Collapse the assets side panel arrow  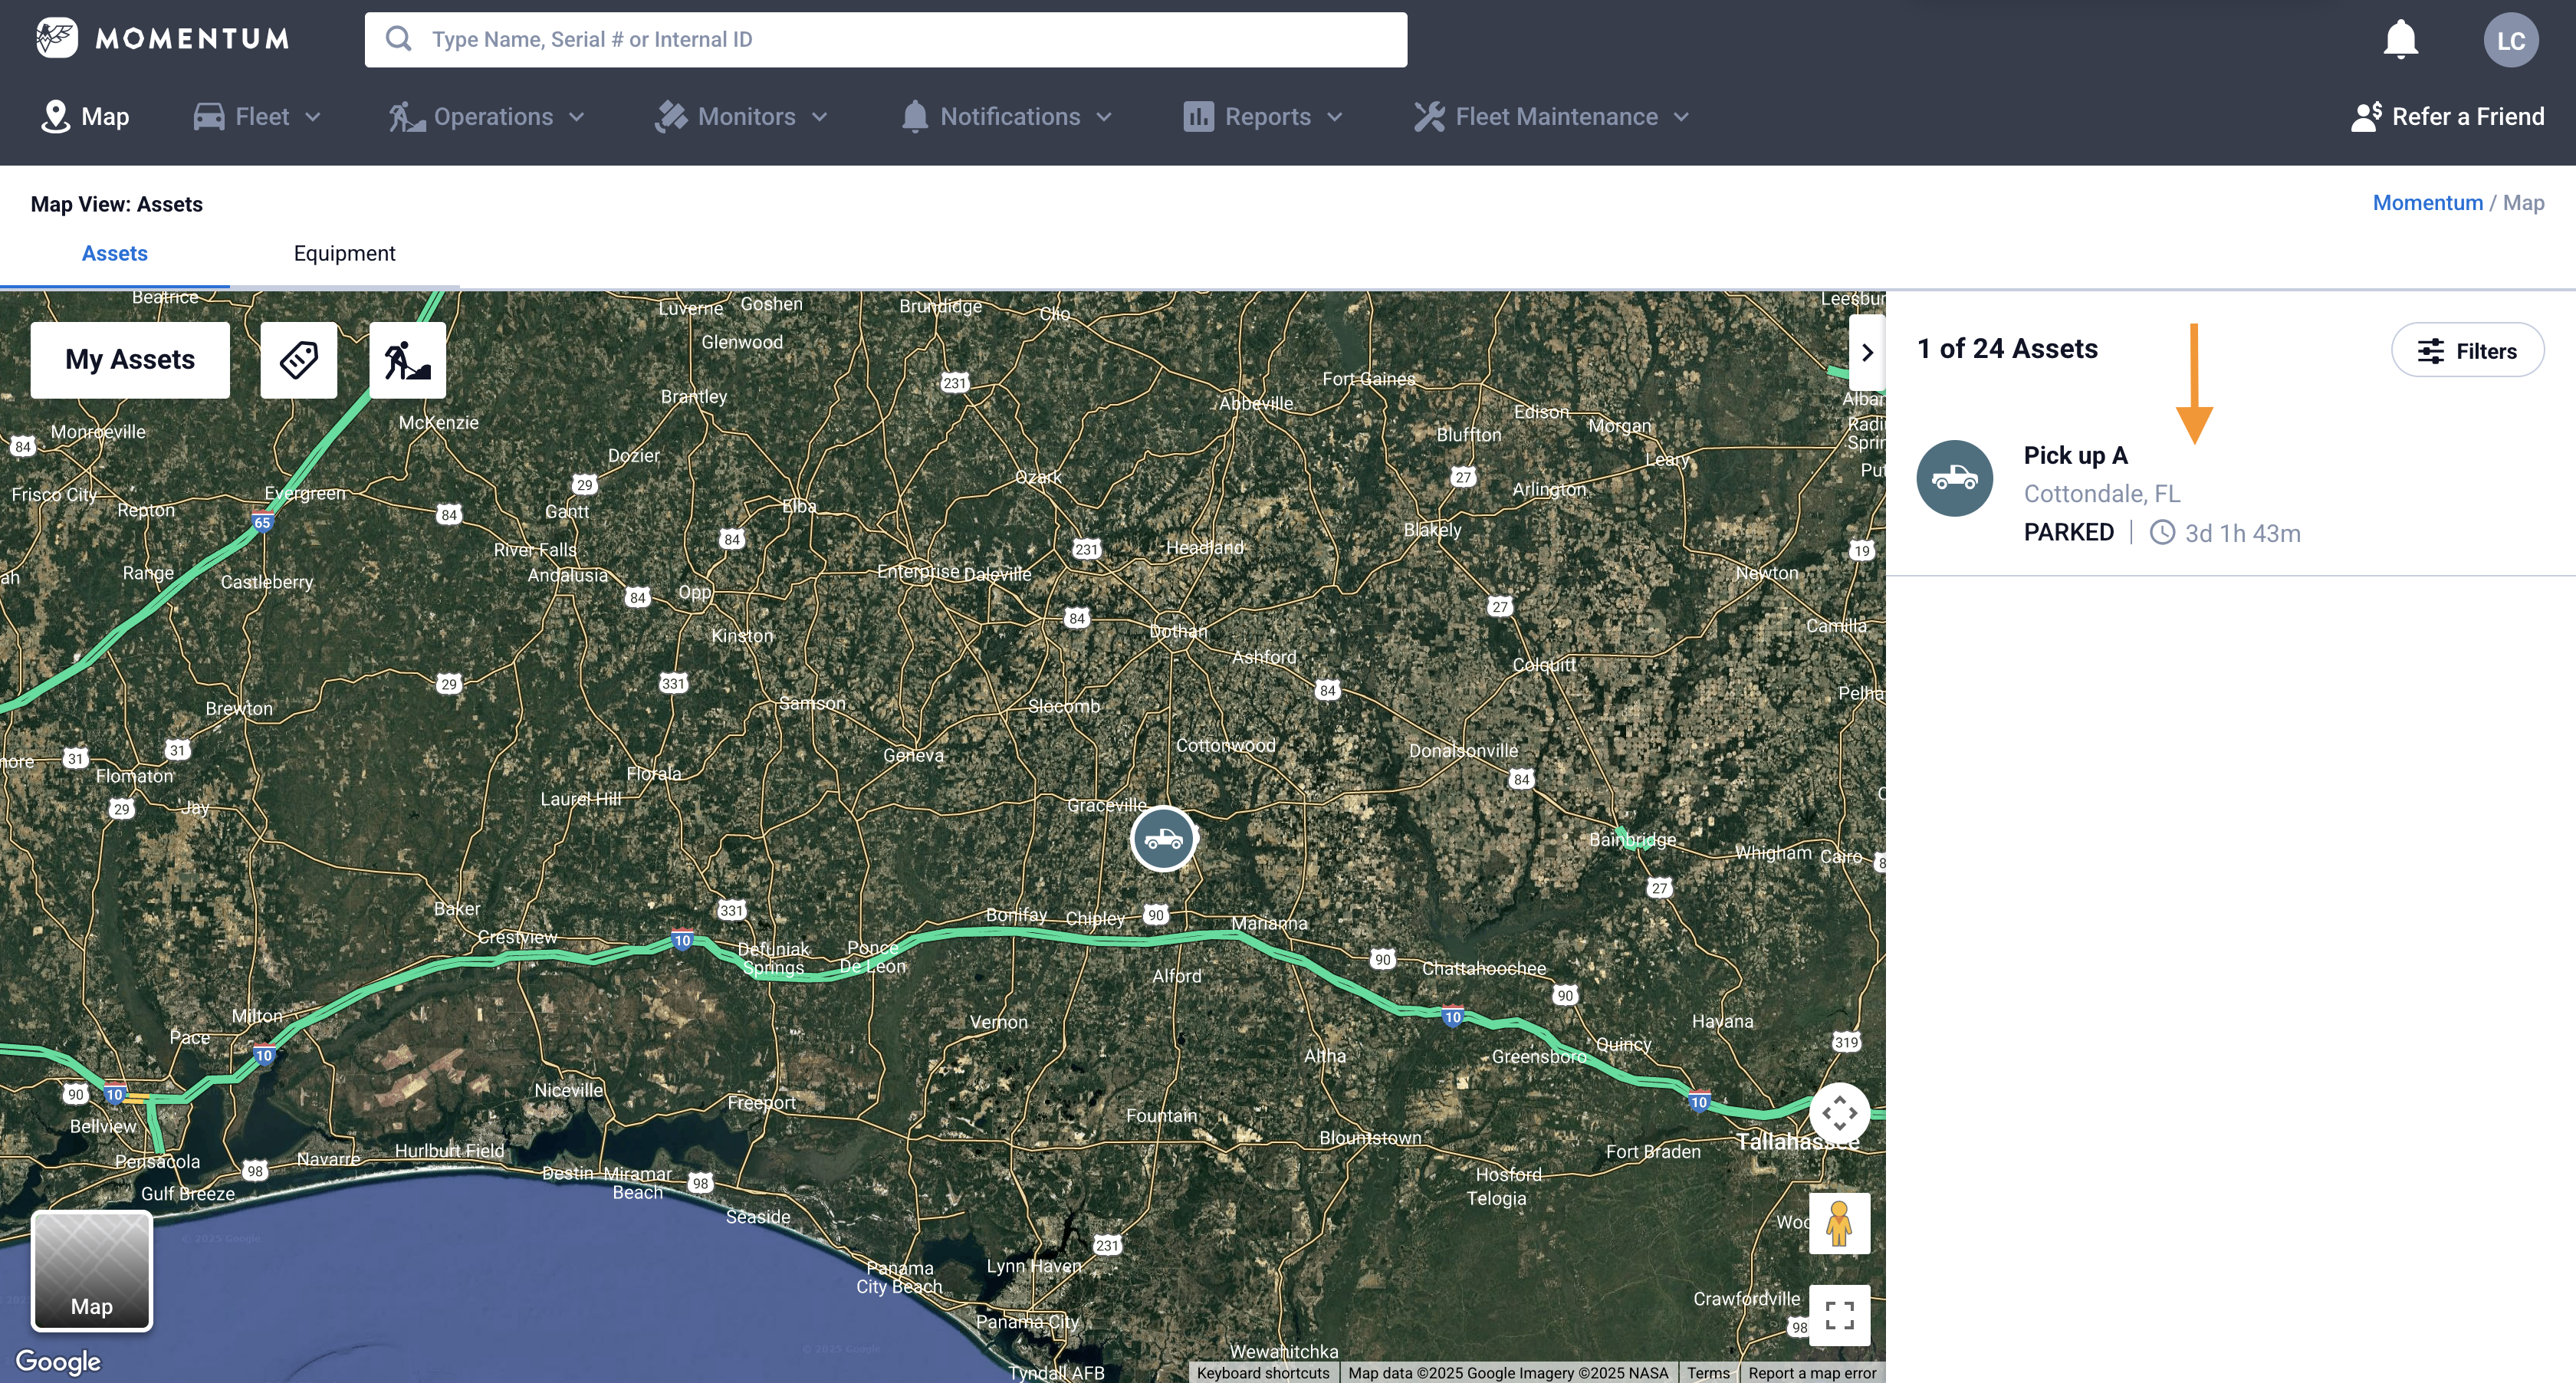[1866, 353]
